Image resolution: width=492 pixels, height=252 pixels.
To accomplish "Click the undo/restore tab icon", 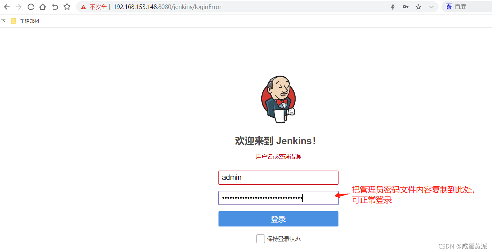I will click(x=55, y=7).
